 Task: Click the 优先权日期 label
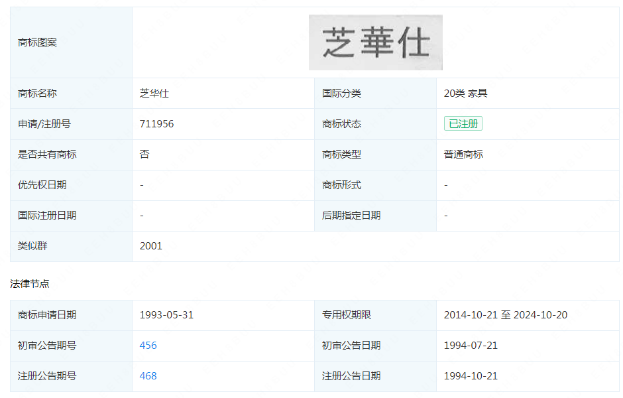[42, 185]
